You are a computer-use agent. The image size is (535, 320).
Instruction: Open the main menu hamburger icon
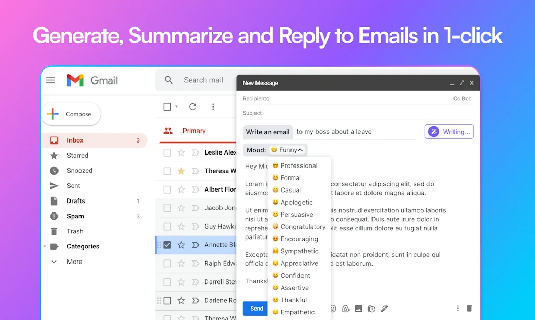51,80
